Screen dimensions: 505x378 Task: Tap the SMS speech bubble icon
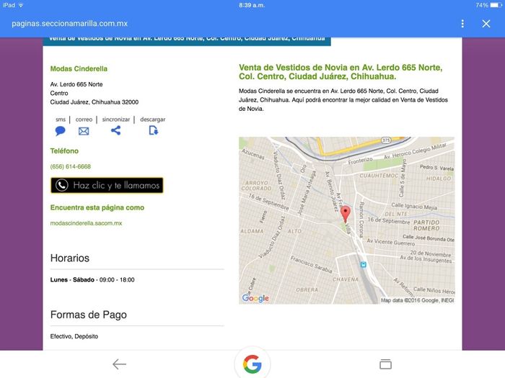pyautogui.click(x=60, y=131)
